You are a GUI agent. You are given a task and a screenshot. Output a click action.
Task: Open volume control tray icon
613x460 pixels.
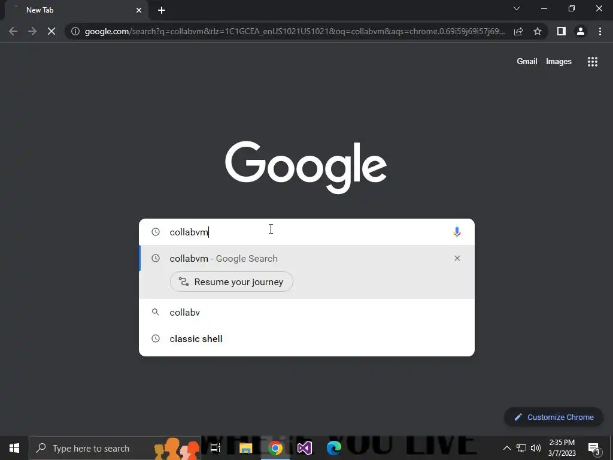click(536, 448)
